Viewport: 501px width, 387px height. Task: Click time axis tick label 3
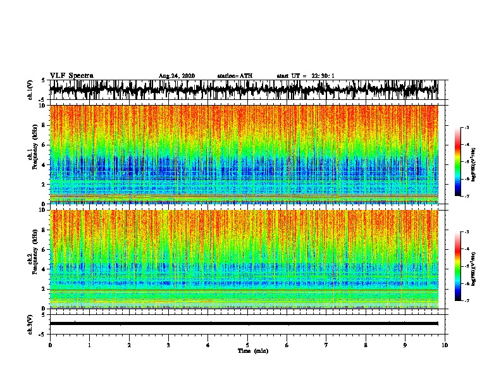[168, 345]
